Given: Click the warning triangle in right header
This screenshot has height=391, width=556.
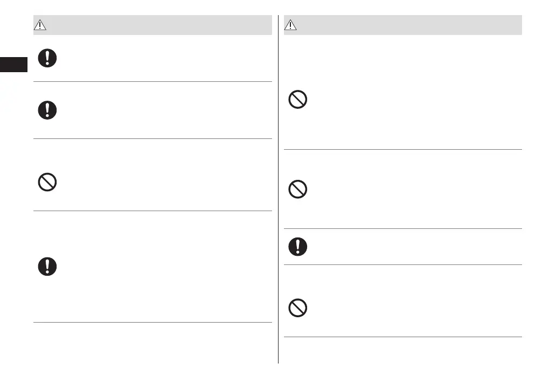Looking at the screenshot, I should click(x=291, y=25).
